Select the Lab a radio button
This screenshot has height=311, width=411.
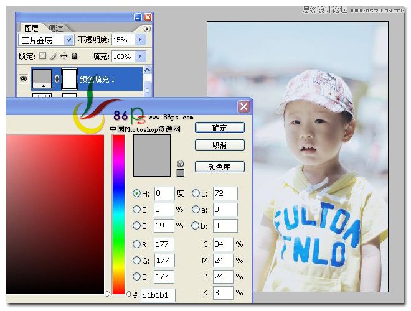point(196,210)
